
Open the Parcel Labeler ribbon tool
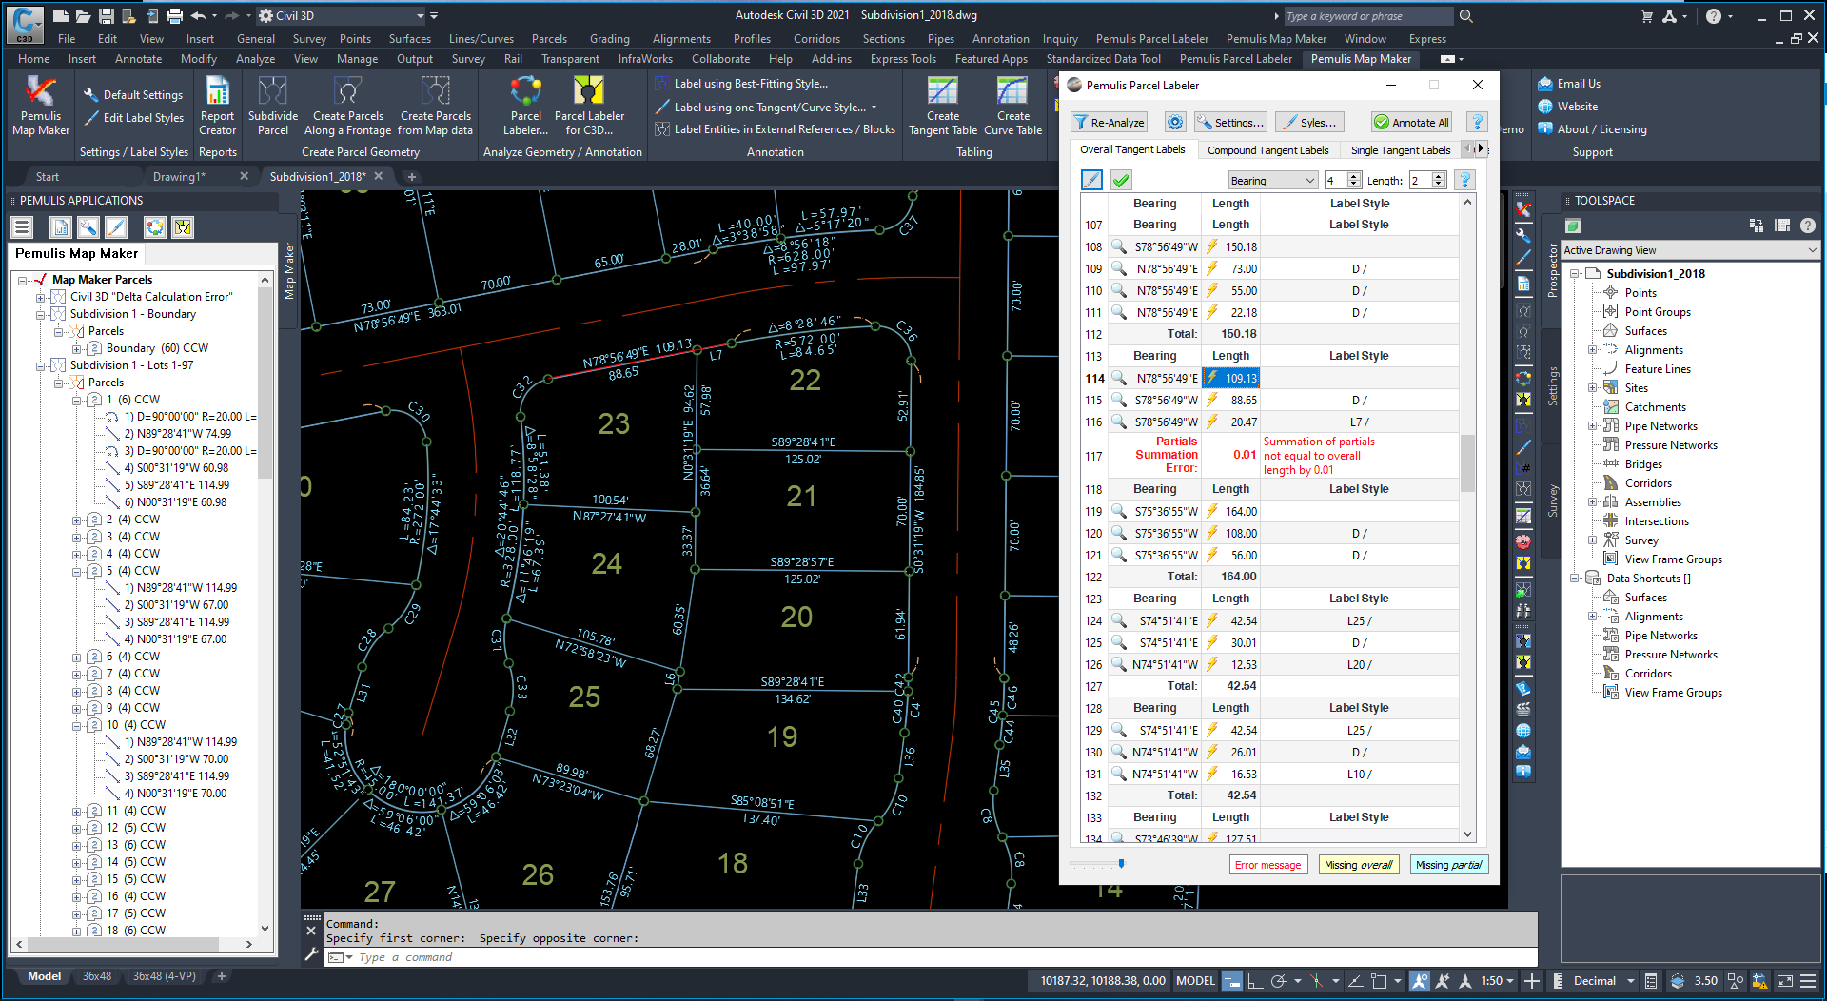coord(525,107)
